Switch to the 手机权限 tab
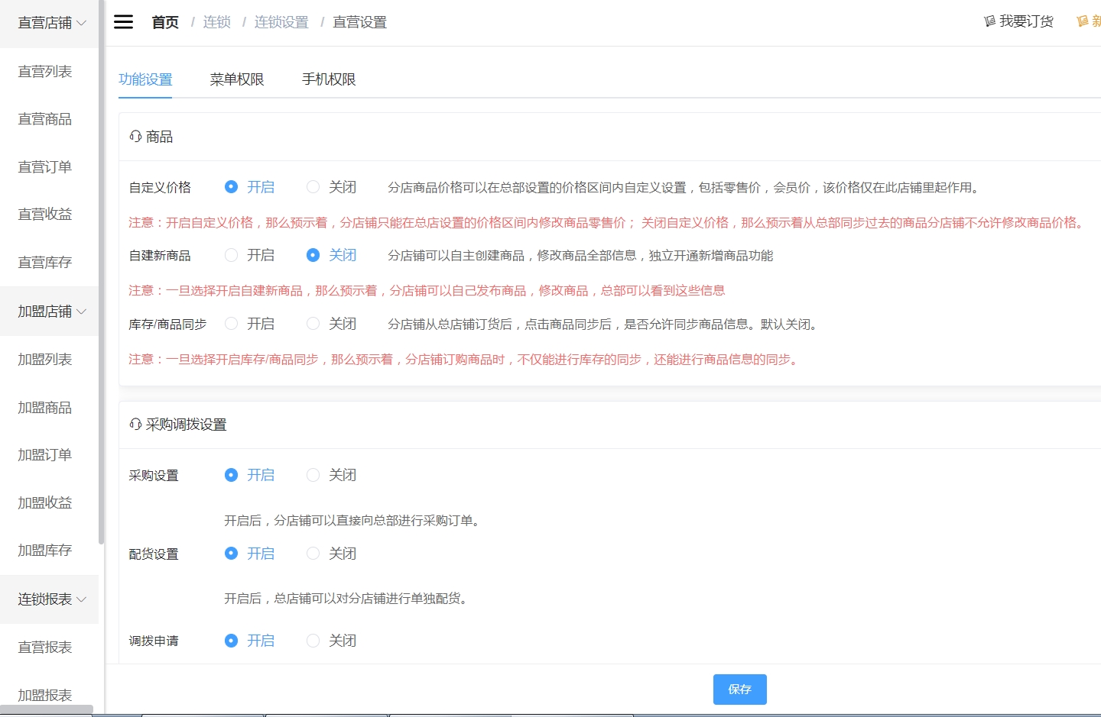1101x717 pixels. click(329, 79)
